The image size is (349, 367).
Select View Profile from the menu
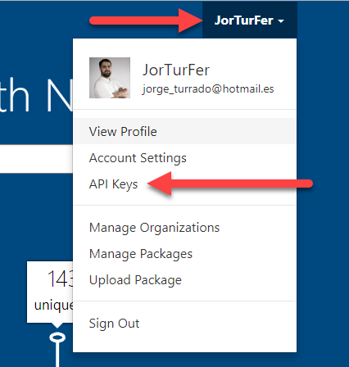point(185,131)
